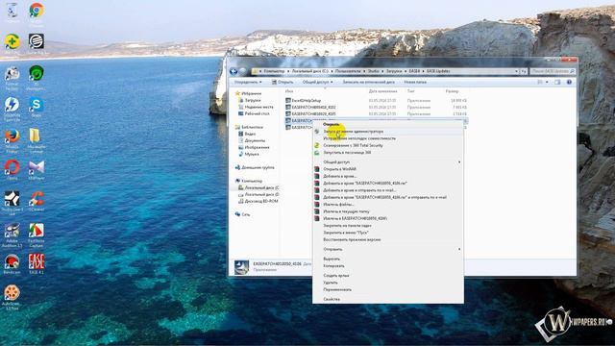Choose 'Удалить' in the context menu
The image size is (615, 346).
click(x=331, y=283)
